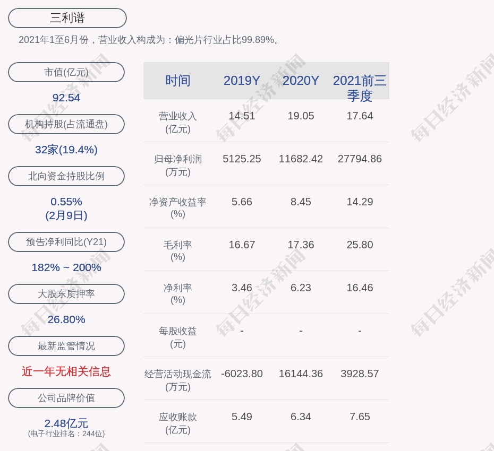Select the 7.65 receivables cell
Viewport: 494px width, 451px height.
coord(360,417)
